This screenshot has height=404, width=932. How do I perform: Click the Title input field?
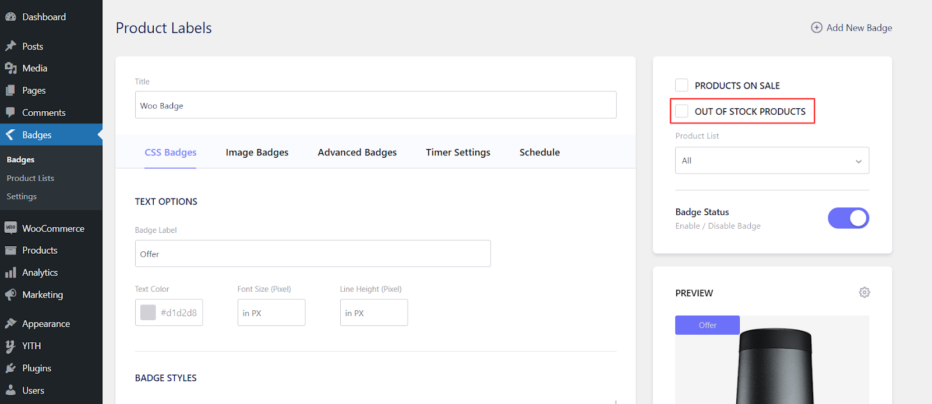(x=376, y=105)
